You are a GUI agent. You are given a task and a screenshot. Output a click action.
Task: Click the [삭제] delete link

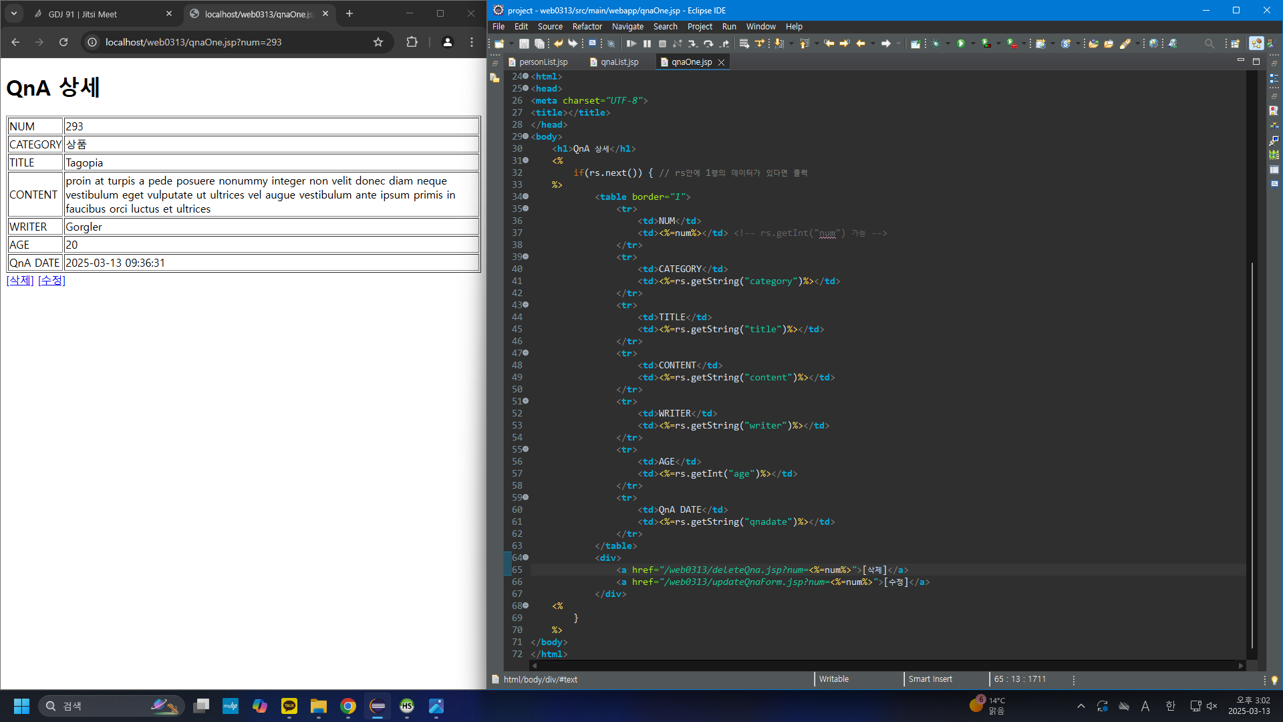pyautogui.click(x=20, y=281)
